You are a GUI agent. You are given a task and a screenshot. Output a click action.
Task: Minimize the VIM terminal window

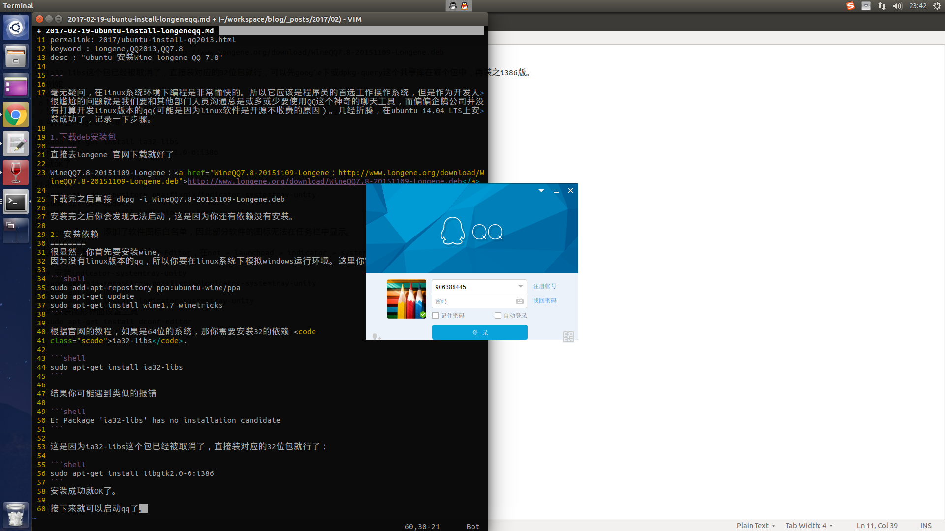coord(49,19)
